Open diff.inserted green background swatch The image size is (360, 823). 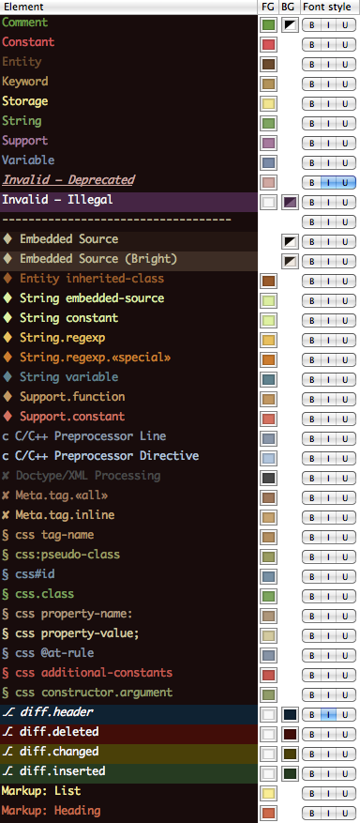(x=290, y=773)
